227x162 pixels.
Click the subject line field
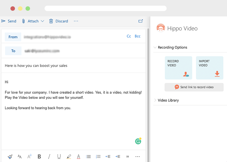pyautogui.click(x=73, y=66)
